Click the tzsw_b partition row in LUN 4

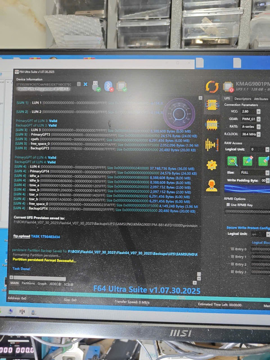[102, 190]
